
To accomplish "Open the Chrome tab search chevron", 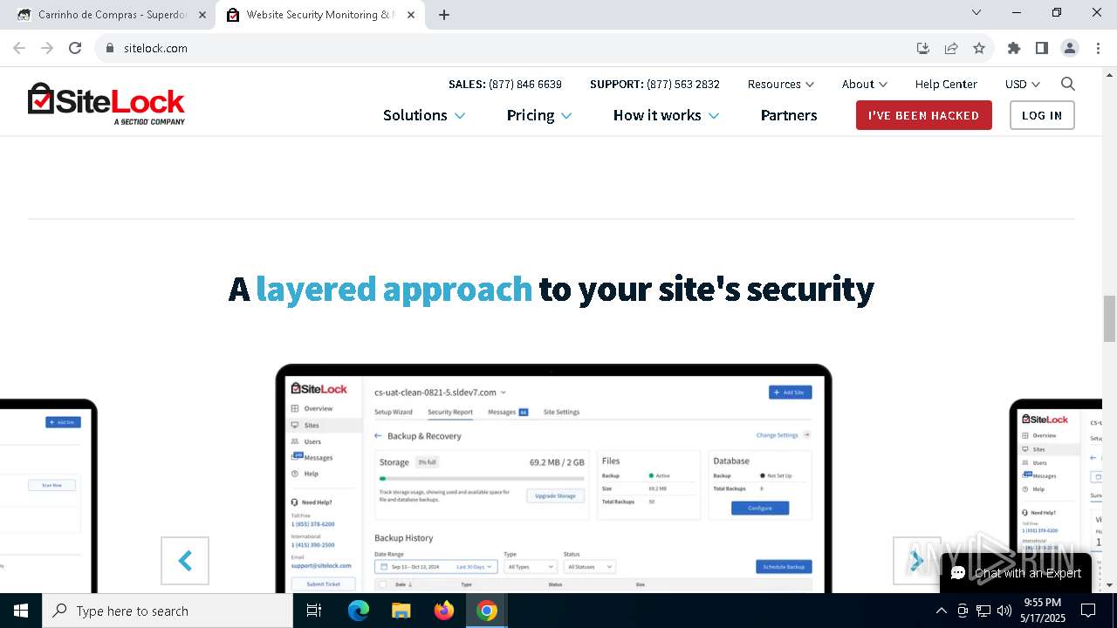I will coord(977,12).
